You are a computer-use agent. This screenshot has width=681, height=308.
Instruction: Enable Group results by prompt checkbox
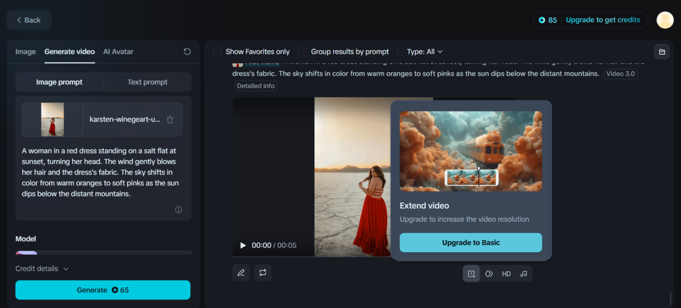pyautogui.click(x=302, y=51)
